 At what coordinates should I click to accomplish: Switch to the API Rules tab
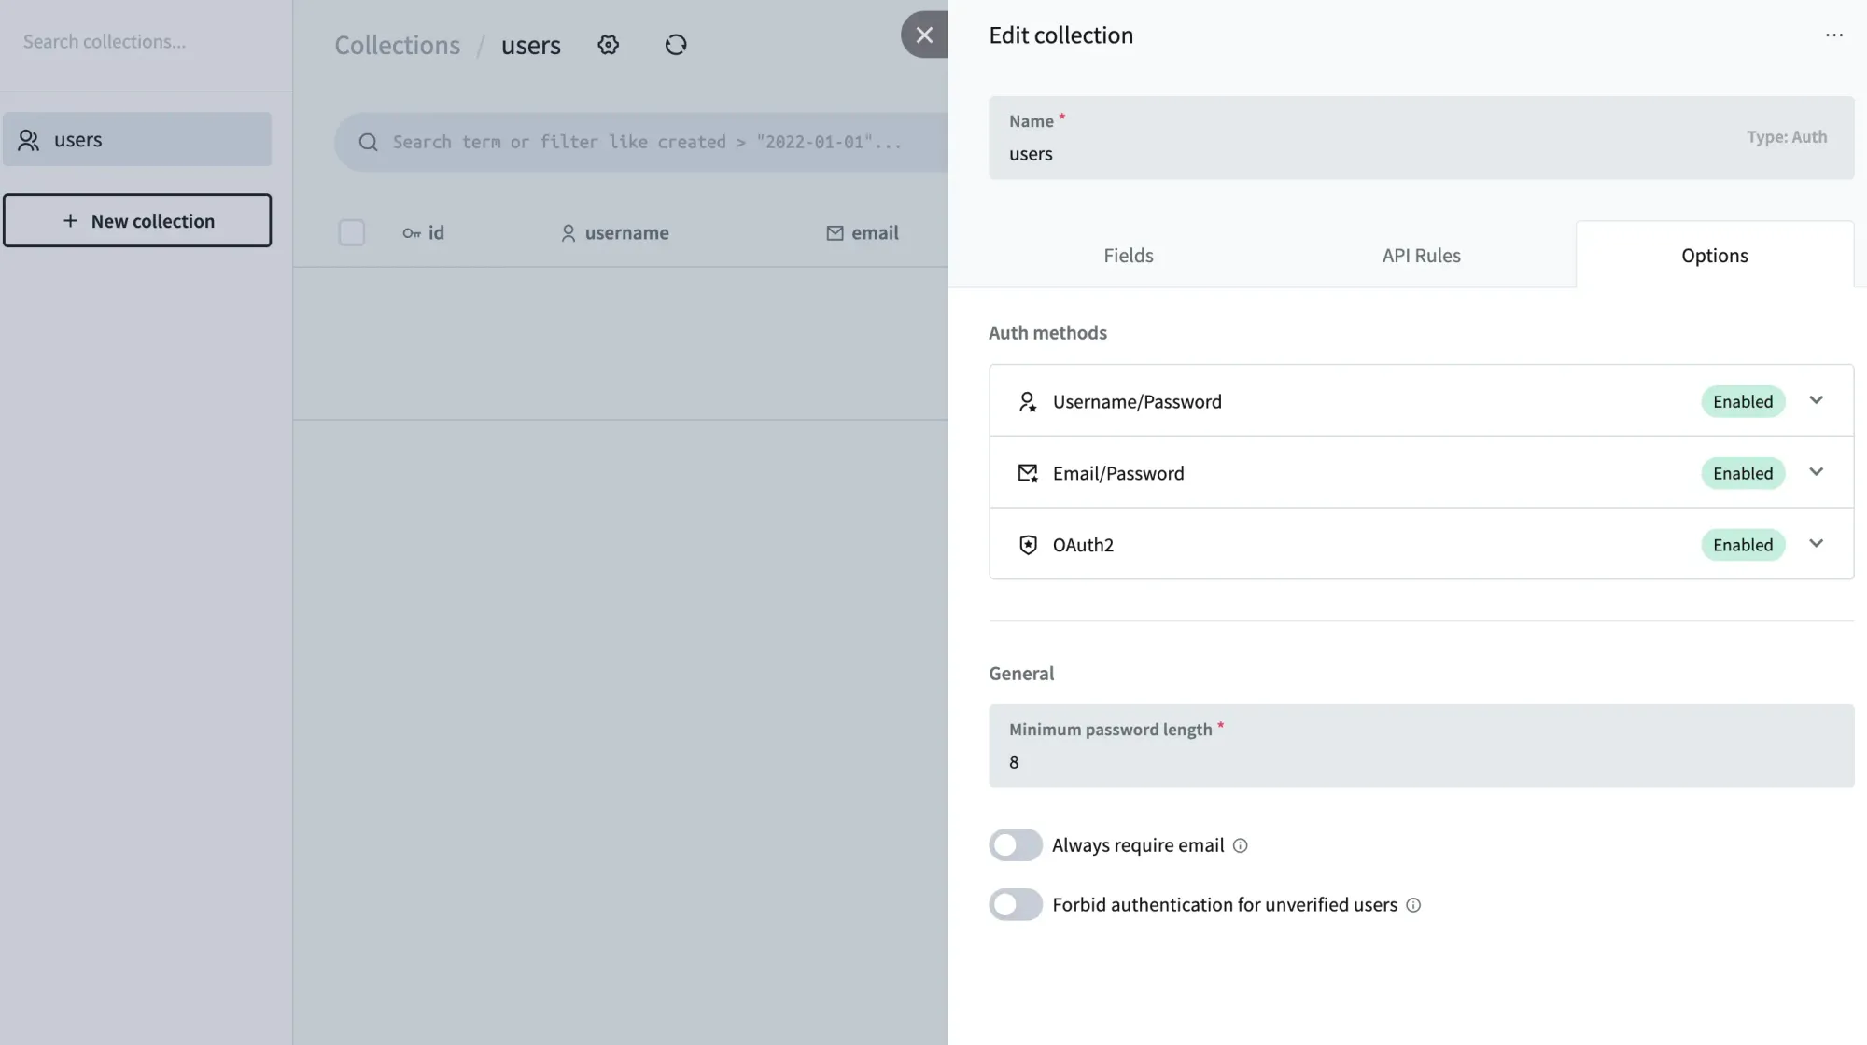point(1422,255)
